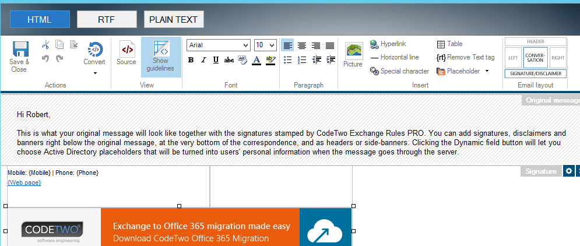Cut selection with the scissors icon

point(45,45)
